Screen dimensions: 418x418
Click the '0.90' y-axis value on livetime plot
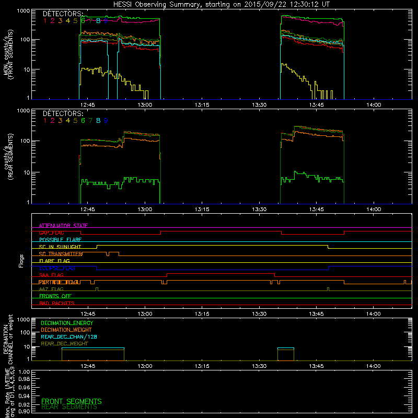click(24, 411)
